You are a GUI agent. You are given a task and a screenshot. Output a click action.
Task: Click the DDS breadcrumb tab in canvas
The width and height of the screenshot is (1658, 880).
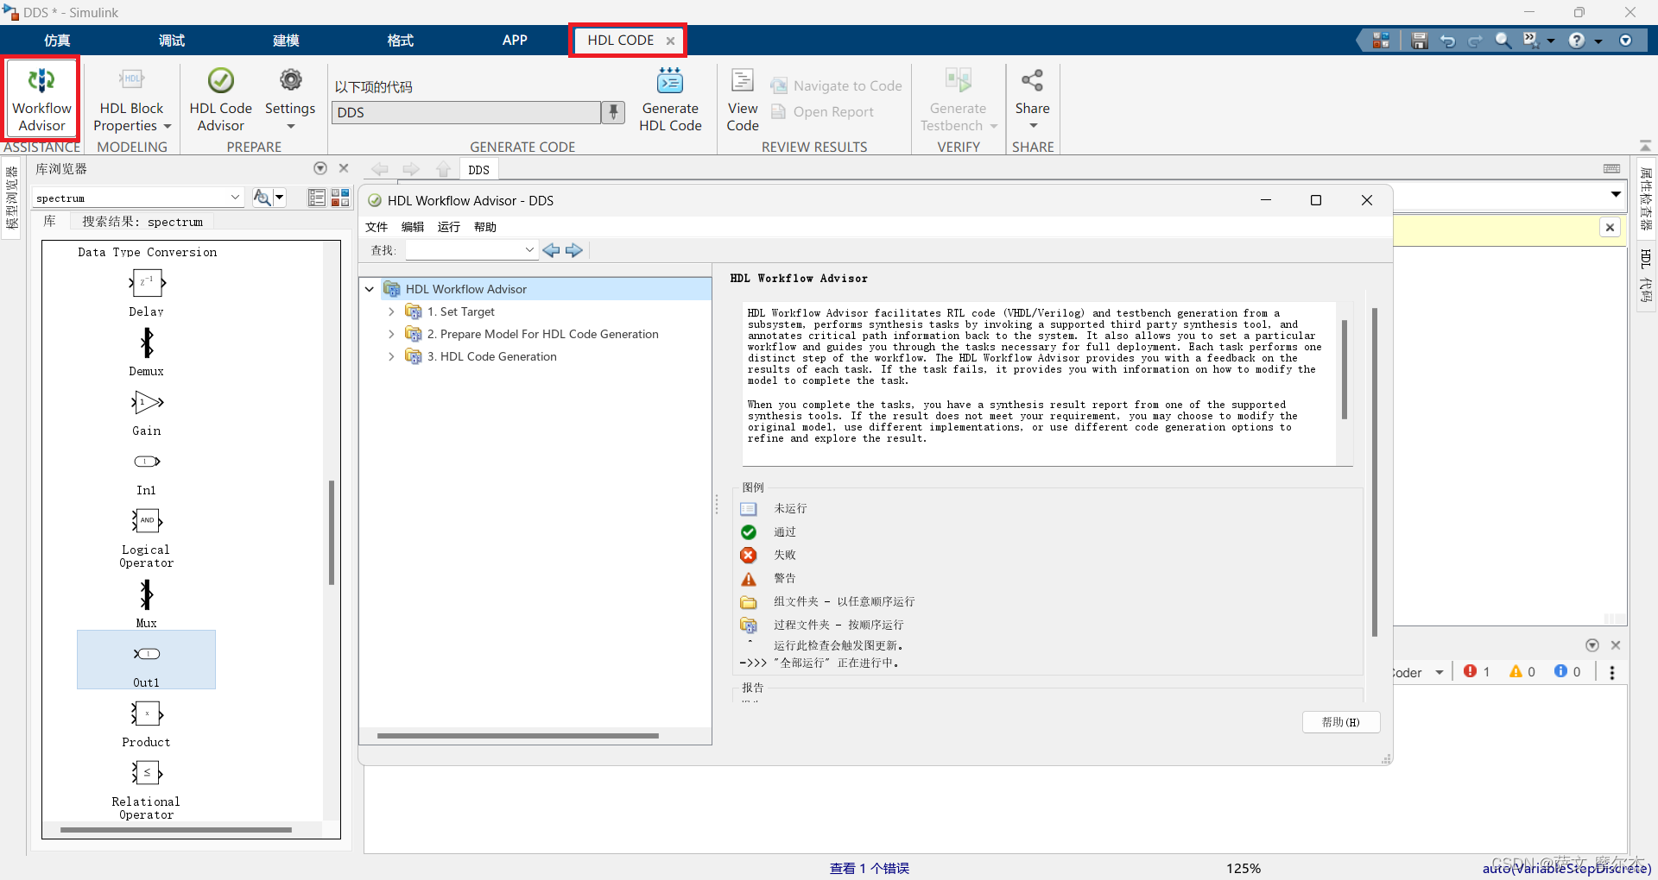(x=478, y=170)
